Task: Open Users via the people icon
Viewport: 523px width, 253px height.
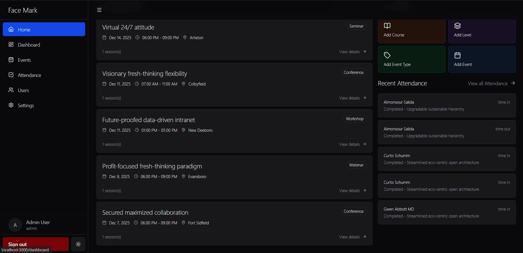Action: (x=11, y=90)
